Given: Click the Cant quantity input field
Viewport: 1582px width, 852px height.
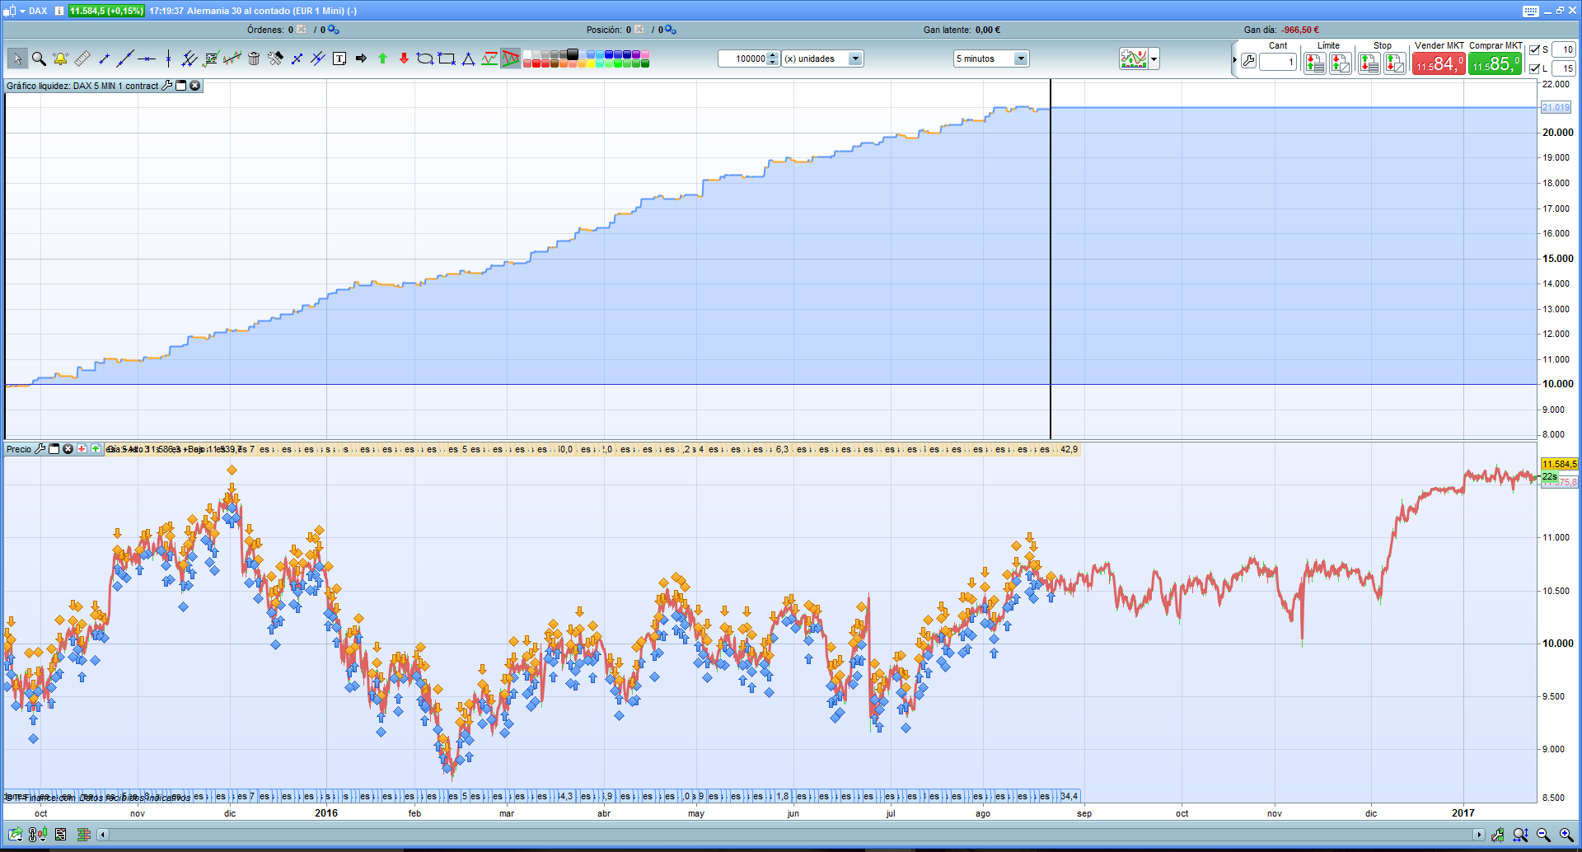Looking at the screenshot, I should pos(1278,62).
